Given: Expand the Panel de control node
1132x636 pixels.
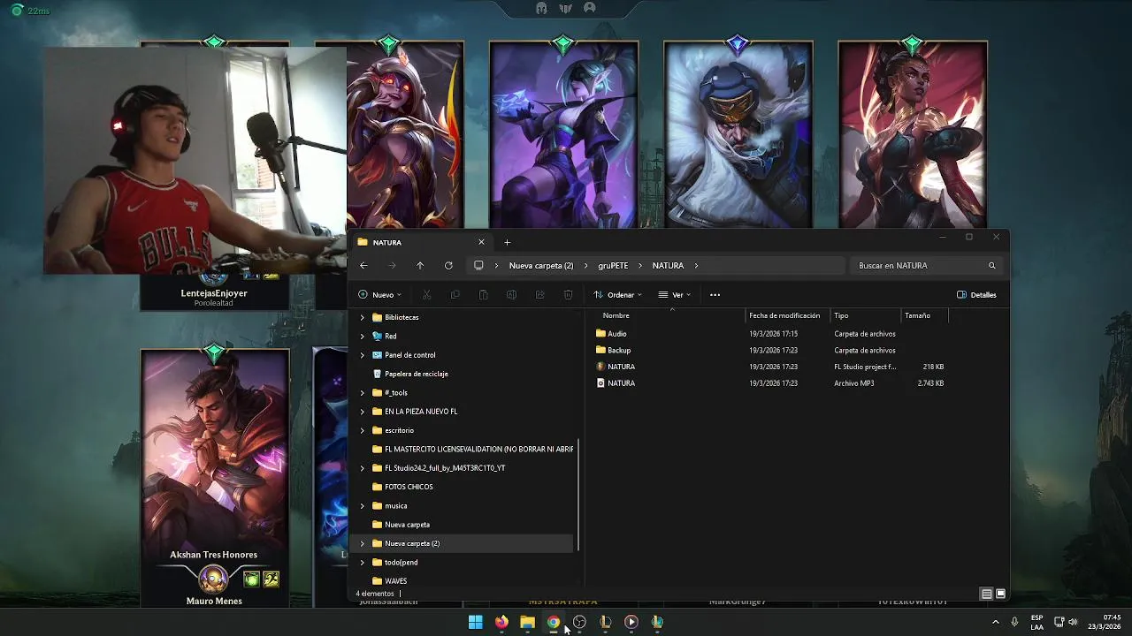Looking at the screenshot, I should (x=362, y=355).
